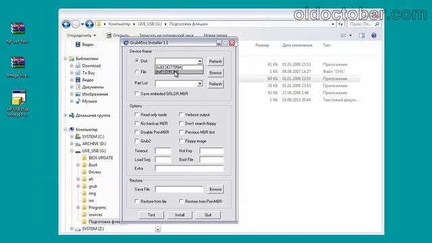Screen dimensions: 432x243
Task: Select SYSTEM (C:) drive in tree
Action: tap(93, 136)
